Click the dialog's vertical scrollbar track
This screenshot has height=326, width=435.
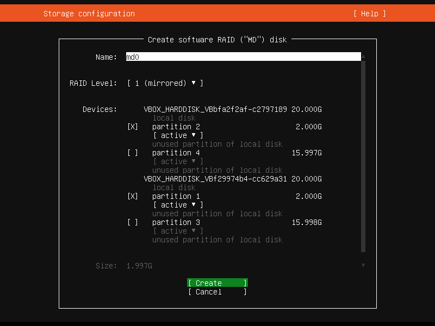363,156
